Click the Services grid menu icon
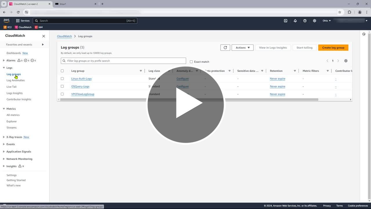 pos(18,21)
